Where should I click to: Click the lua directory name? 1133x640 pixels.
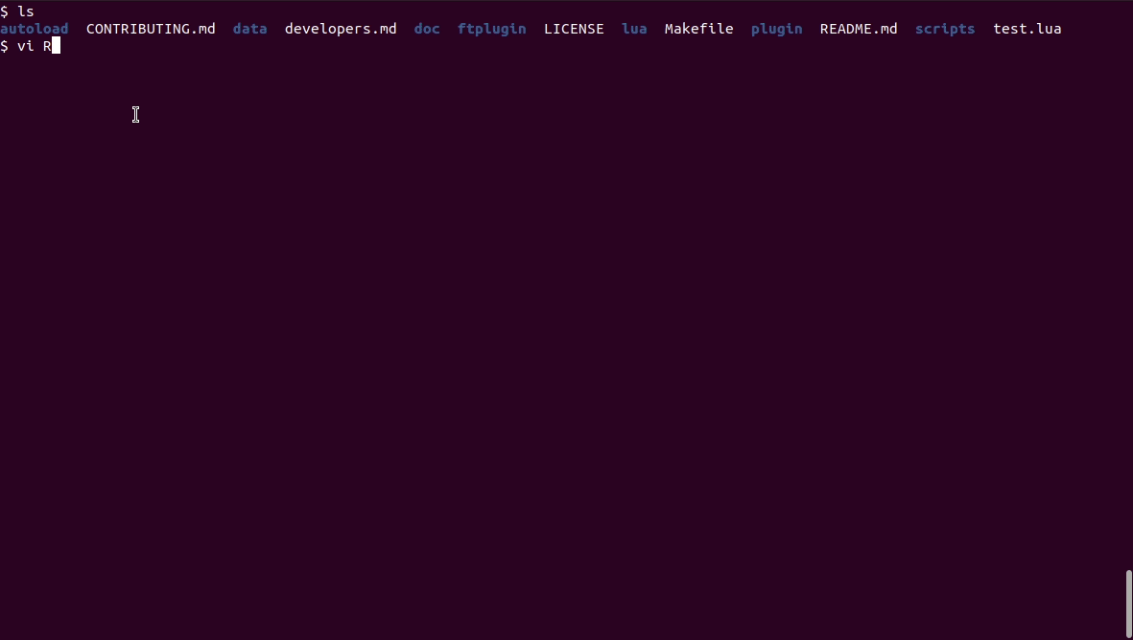[634, 29]
